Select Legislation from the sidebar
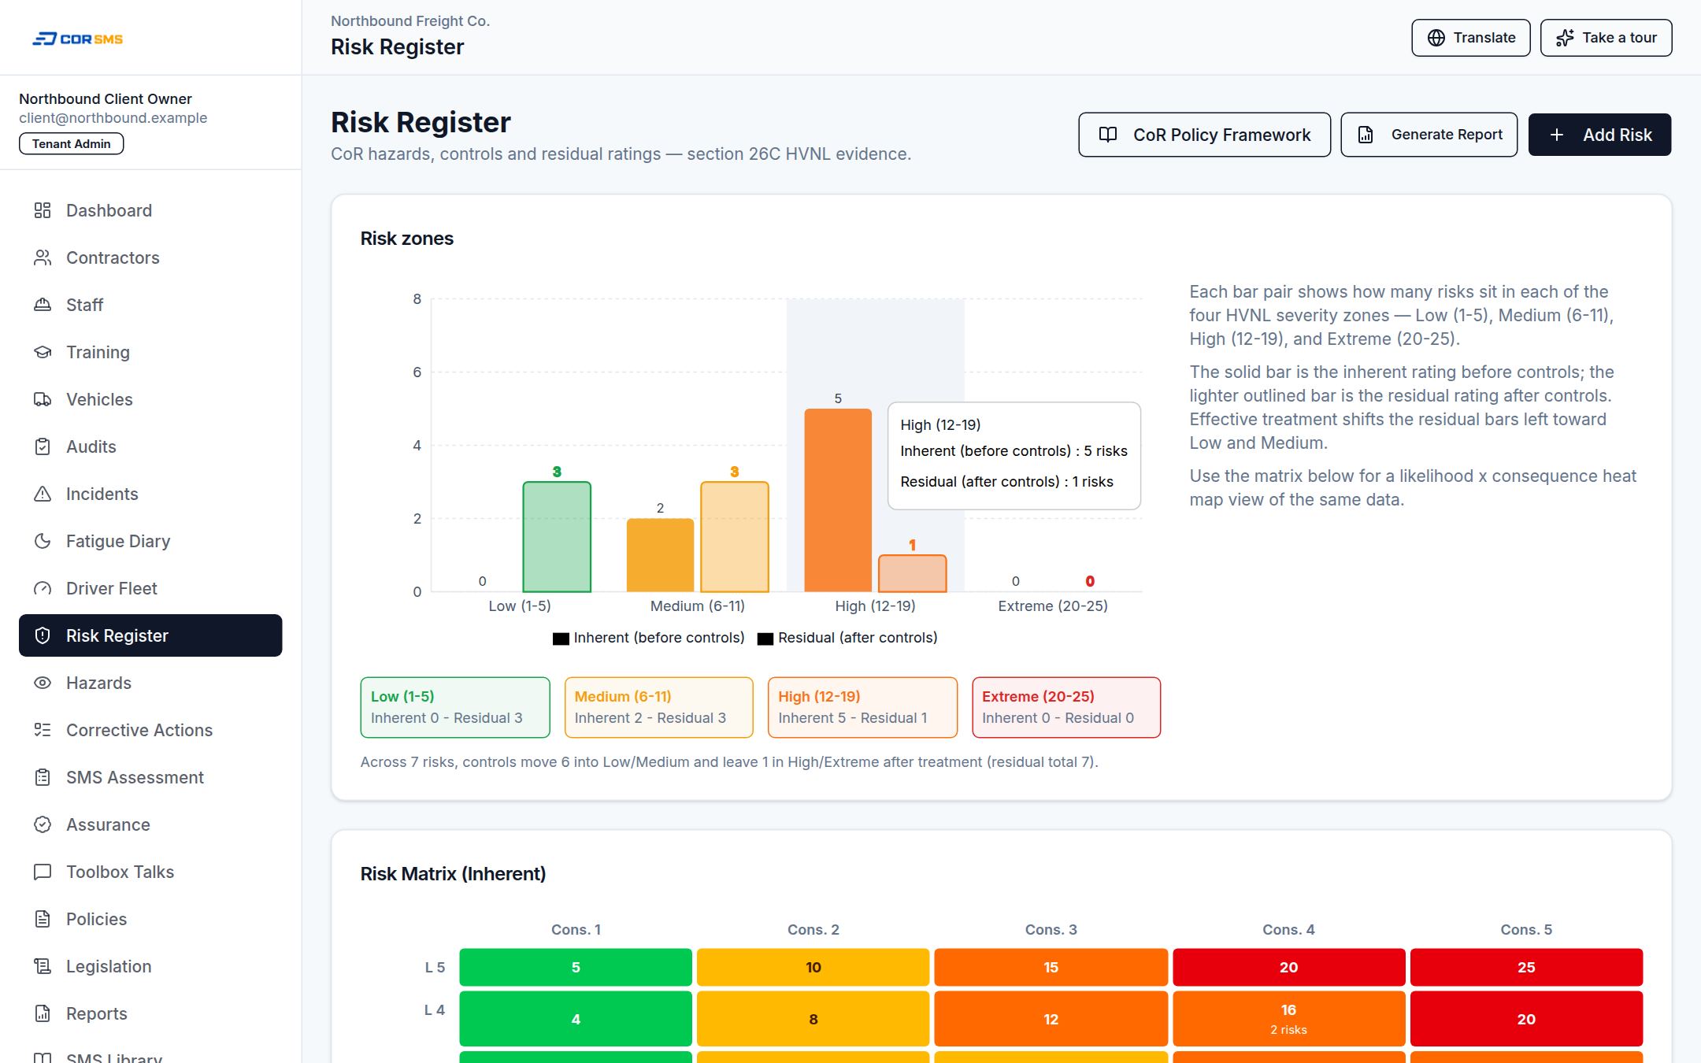Image resolution: width=1701 pixels, height=1063 pixels. point(150,966)
